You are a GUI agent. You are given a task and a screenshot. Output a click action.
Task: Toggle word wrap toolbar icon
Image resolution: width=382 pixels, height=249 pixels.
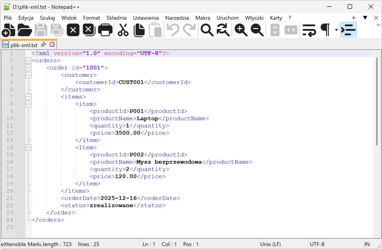point(309,30)
